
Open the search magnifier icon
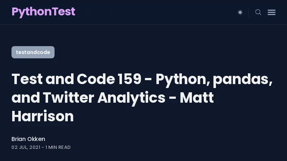click(x=258, y=12)
